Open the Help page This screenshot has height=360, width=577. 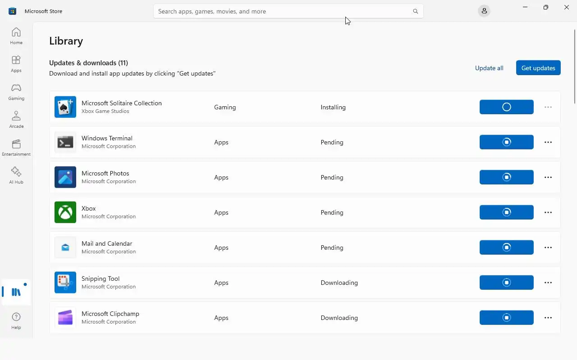coord(16,321)
